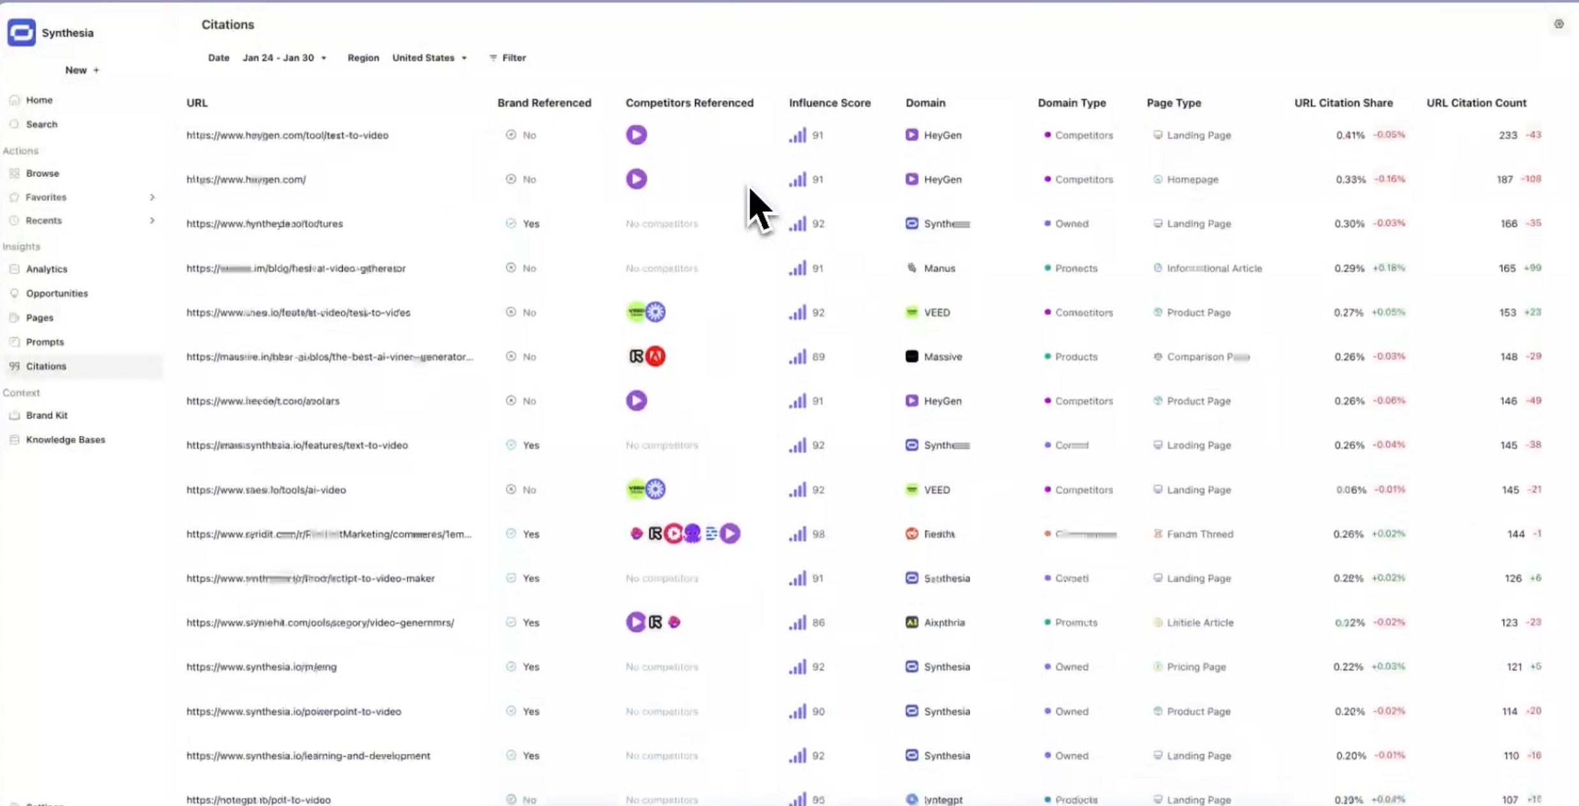
Task: Click the VEED domain icon in Product Page row
Action: click(911, 313)
